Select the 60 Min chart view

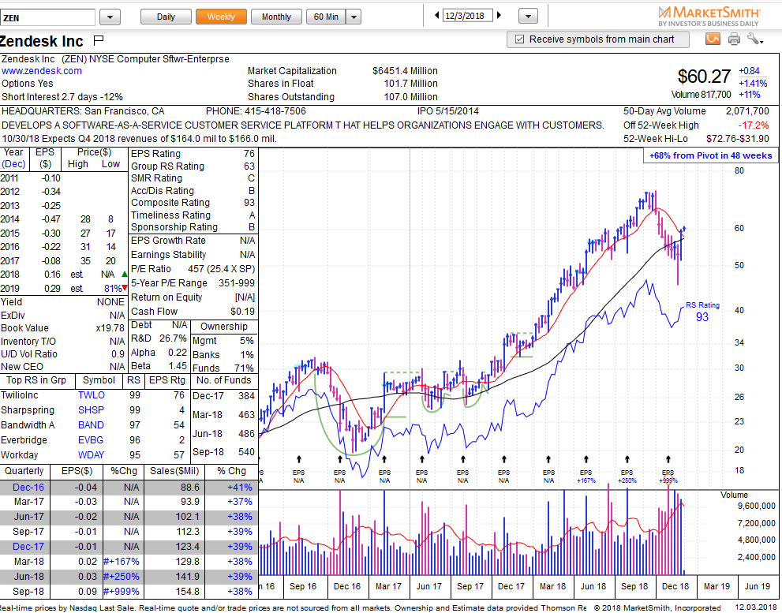point(326,17)
